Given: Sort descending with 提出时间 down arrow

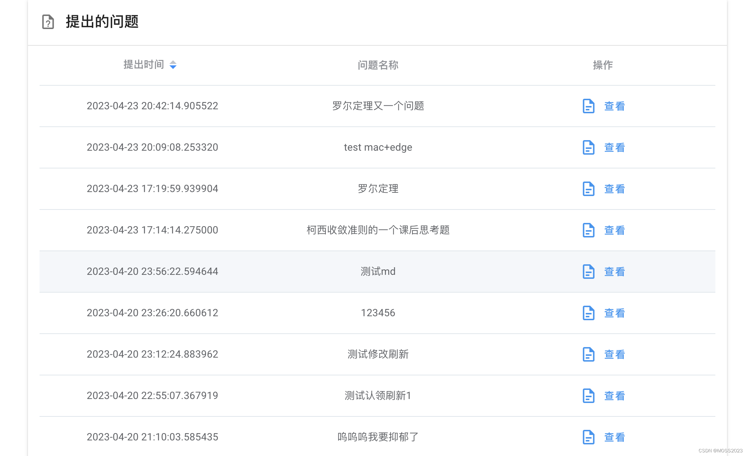Looking at the screenshot, I should [173, 67].
